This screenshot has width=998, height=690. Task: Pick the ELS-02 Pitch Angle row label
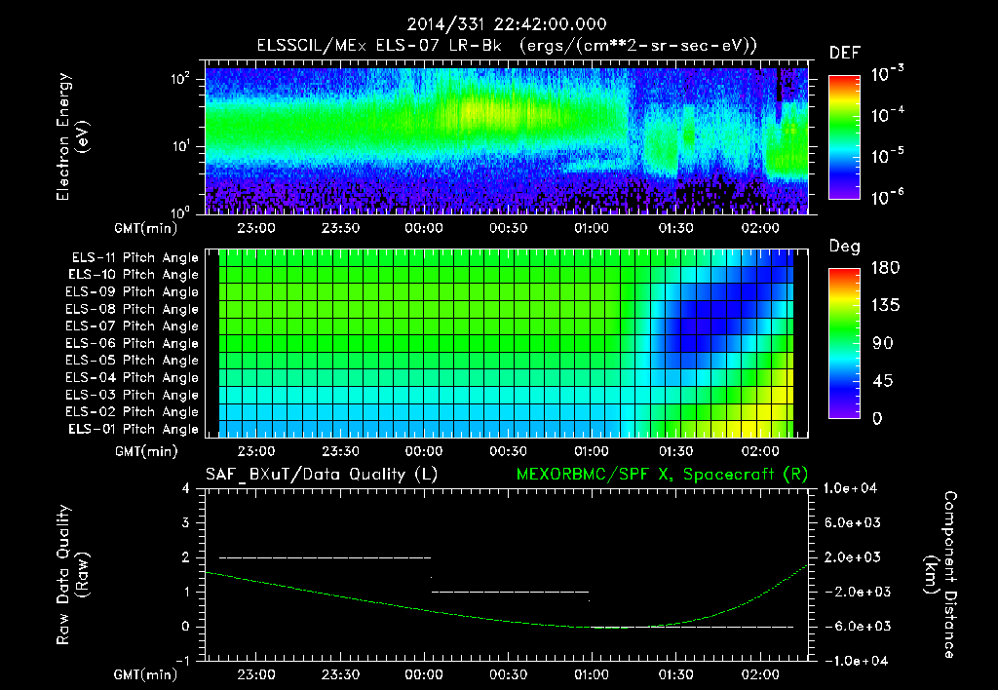133,412
